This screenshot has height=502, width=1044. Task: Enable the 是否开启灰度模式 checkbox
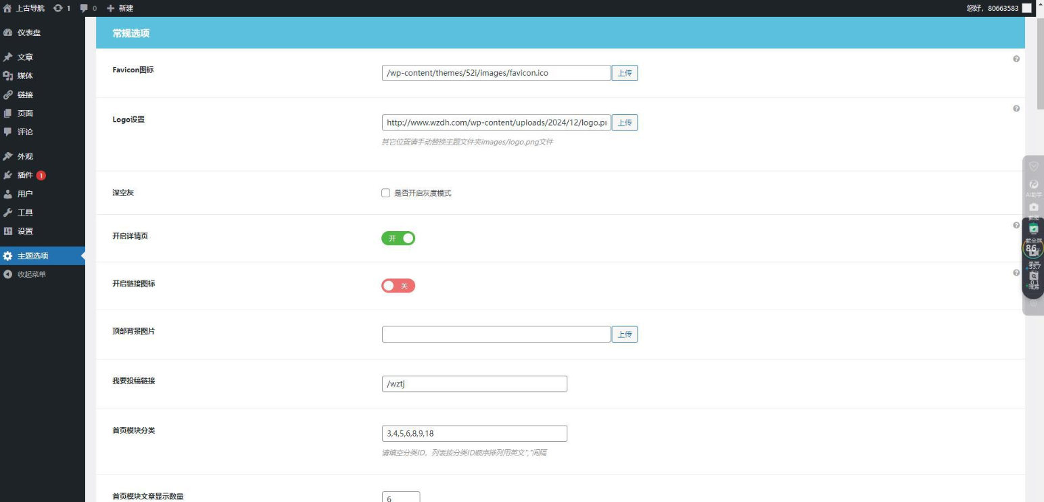[386, 193]
